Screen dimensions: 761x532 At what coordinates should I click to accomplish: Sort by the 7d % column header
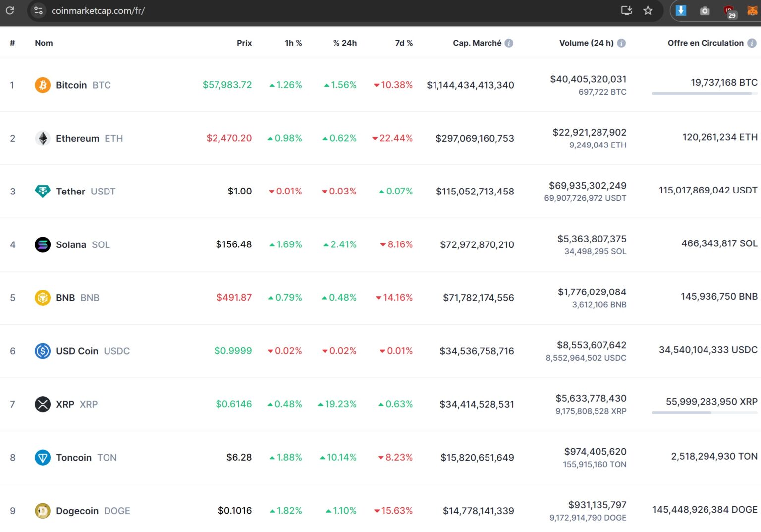[403, 43]
